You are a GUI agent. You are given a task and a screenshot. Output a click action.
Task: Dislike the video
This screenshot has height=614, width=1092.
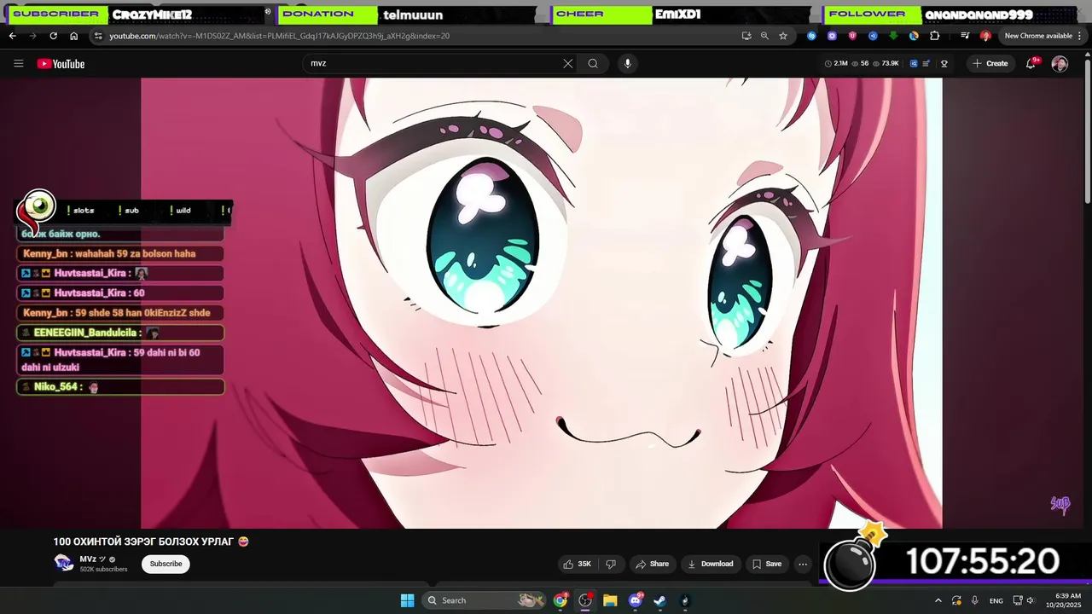pos(611,564)
